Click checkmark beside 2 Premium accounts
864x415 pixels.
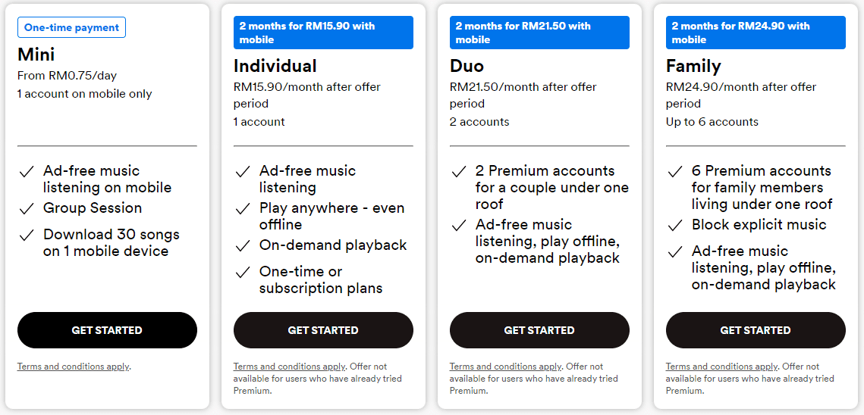point(459,171)
